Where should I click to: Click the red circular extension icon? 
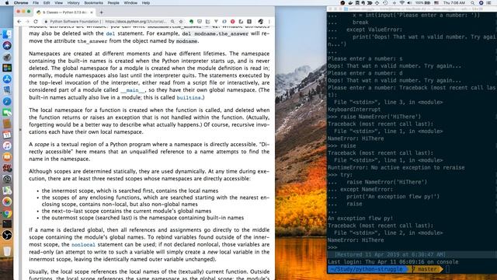(233, 22)
